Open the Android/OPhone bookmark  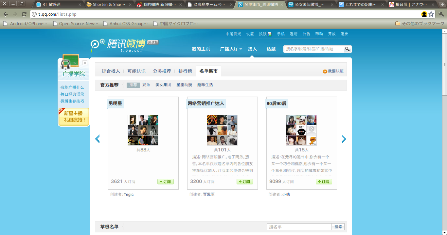[25, 23]
